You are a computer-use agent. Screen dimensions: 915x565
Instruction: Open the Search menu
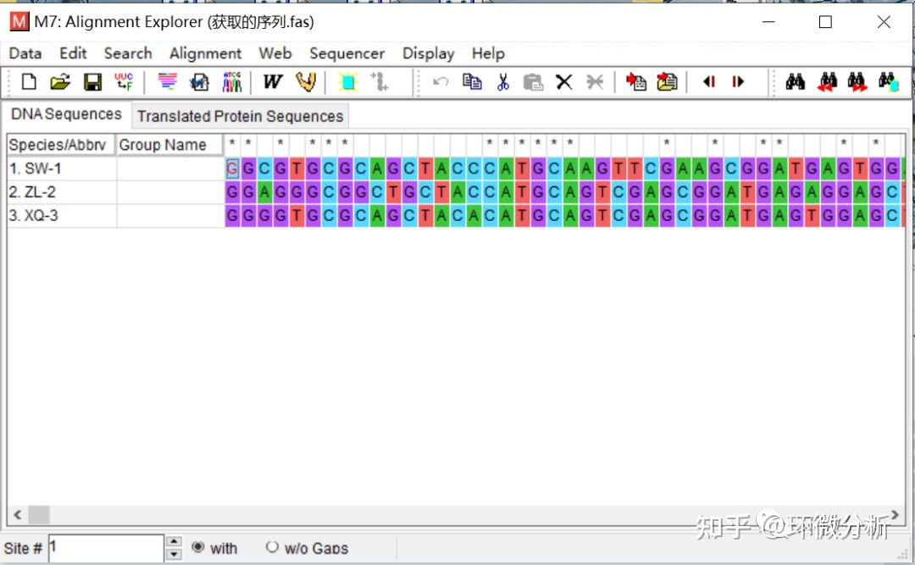(x=128, y=53)
